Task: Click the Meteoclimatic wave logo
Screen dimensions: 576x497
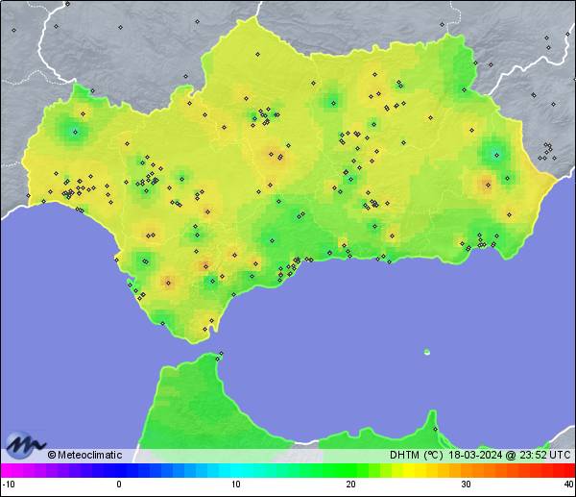Action: pyautogui.click(x=24, y=445)
